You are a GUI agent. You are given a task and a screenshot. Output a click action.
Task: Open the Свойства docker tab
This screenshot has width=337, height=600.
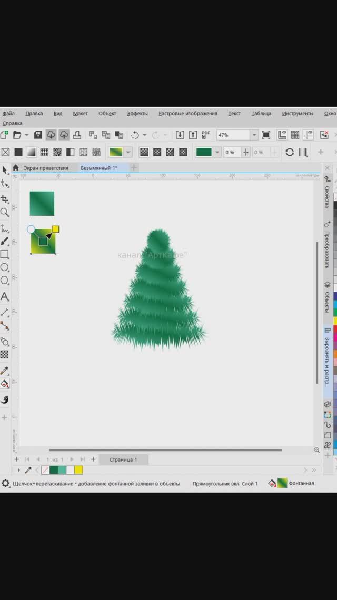pos(328,193)
